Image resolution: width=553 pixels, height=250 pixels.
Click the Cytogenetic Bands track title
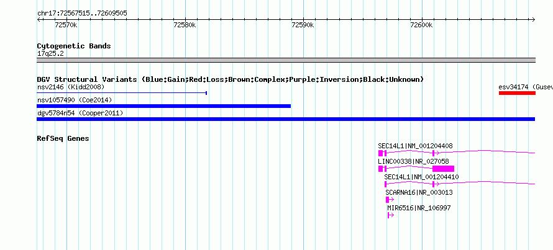point(74,46)
